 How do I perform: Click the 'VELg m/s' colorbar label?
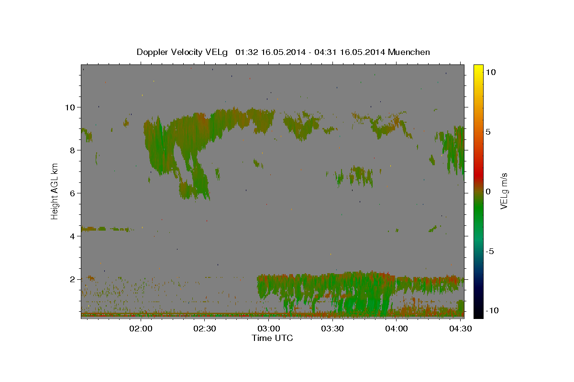[504, 191]
